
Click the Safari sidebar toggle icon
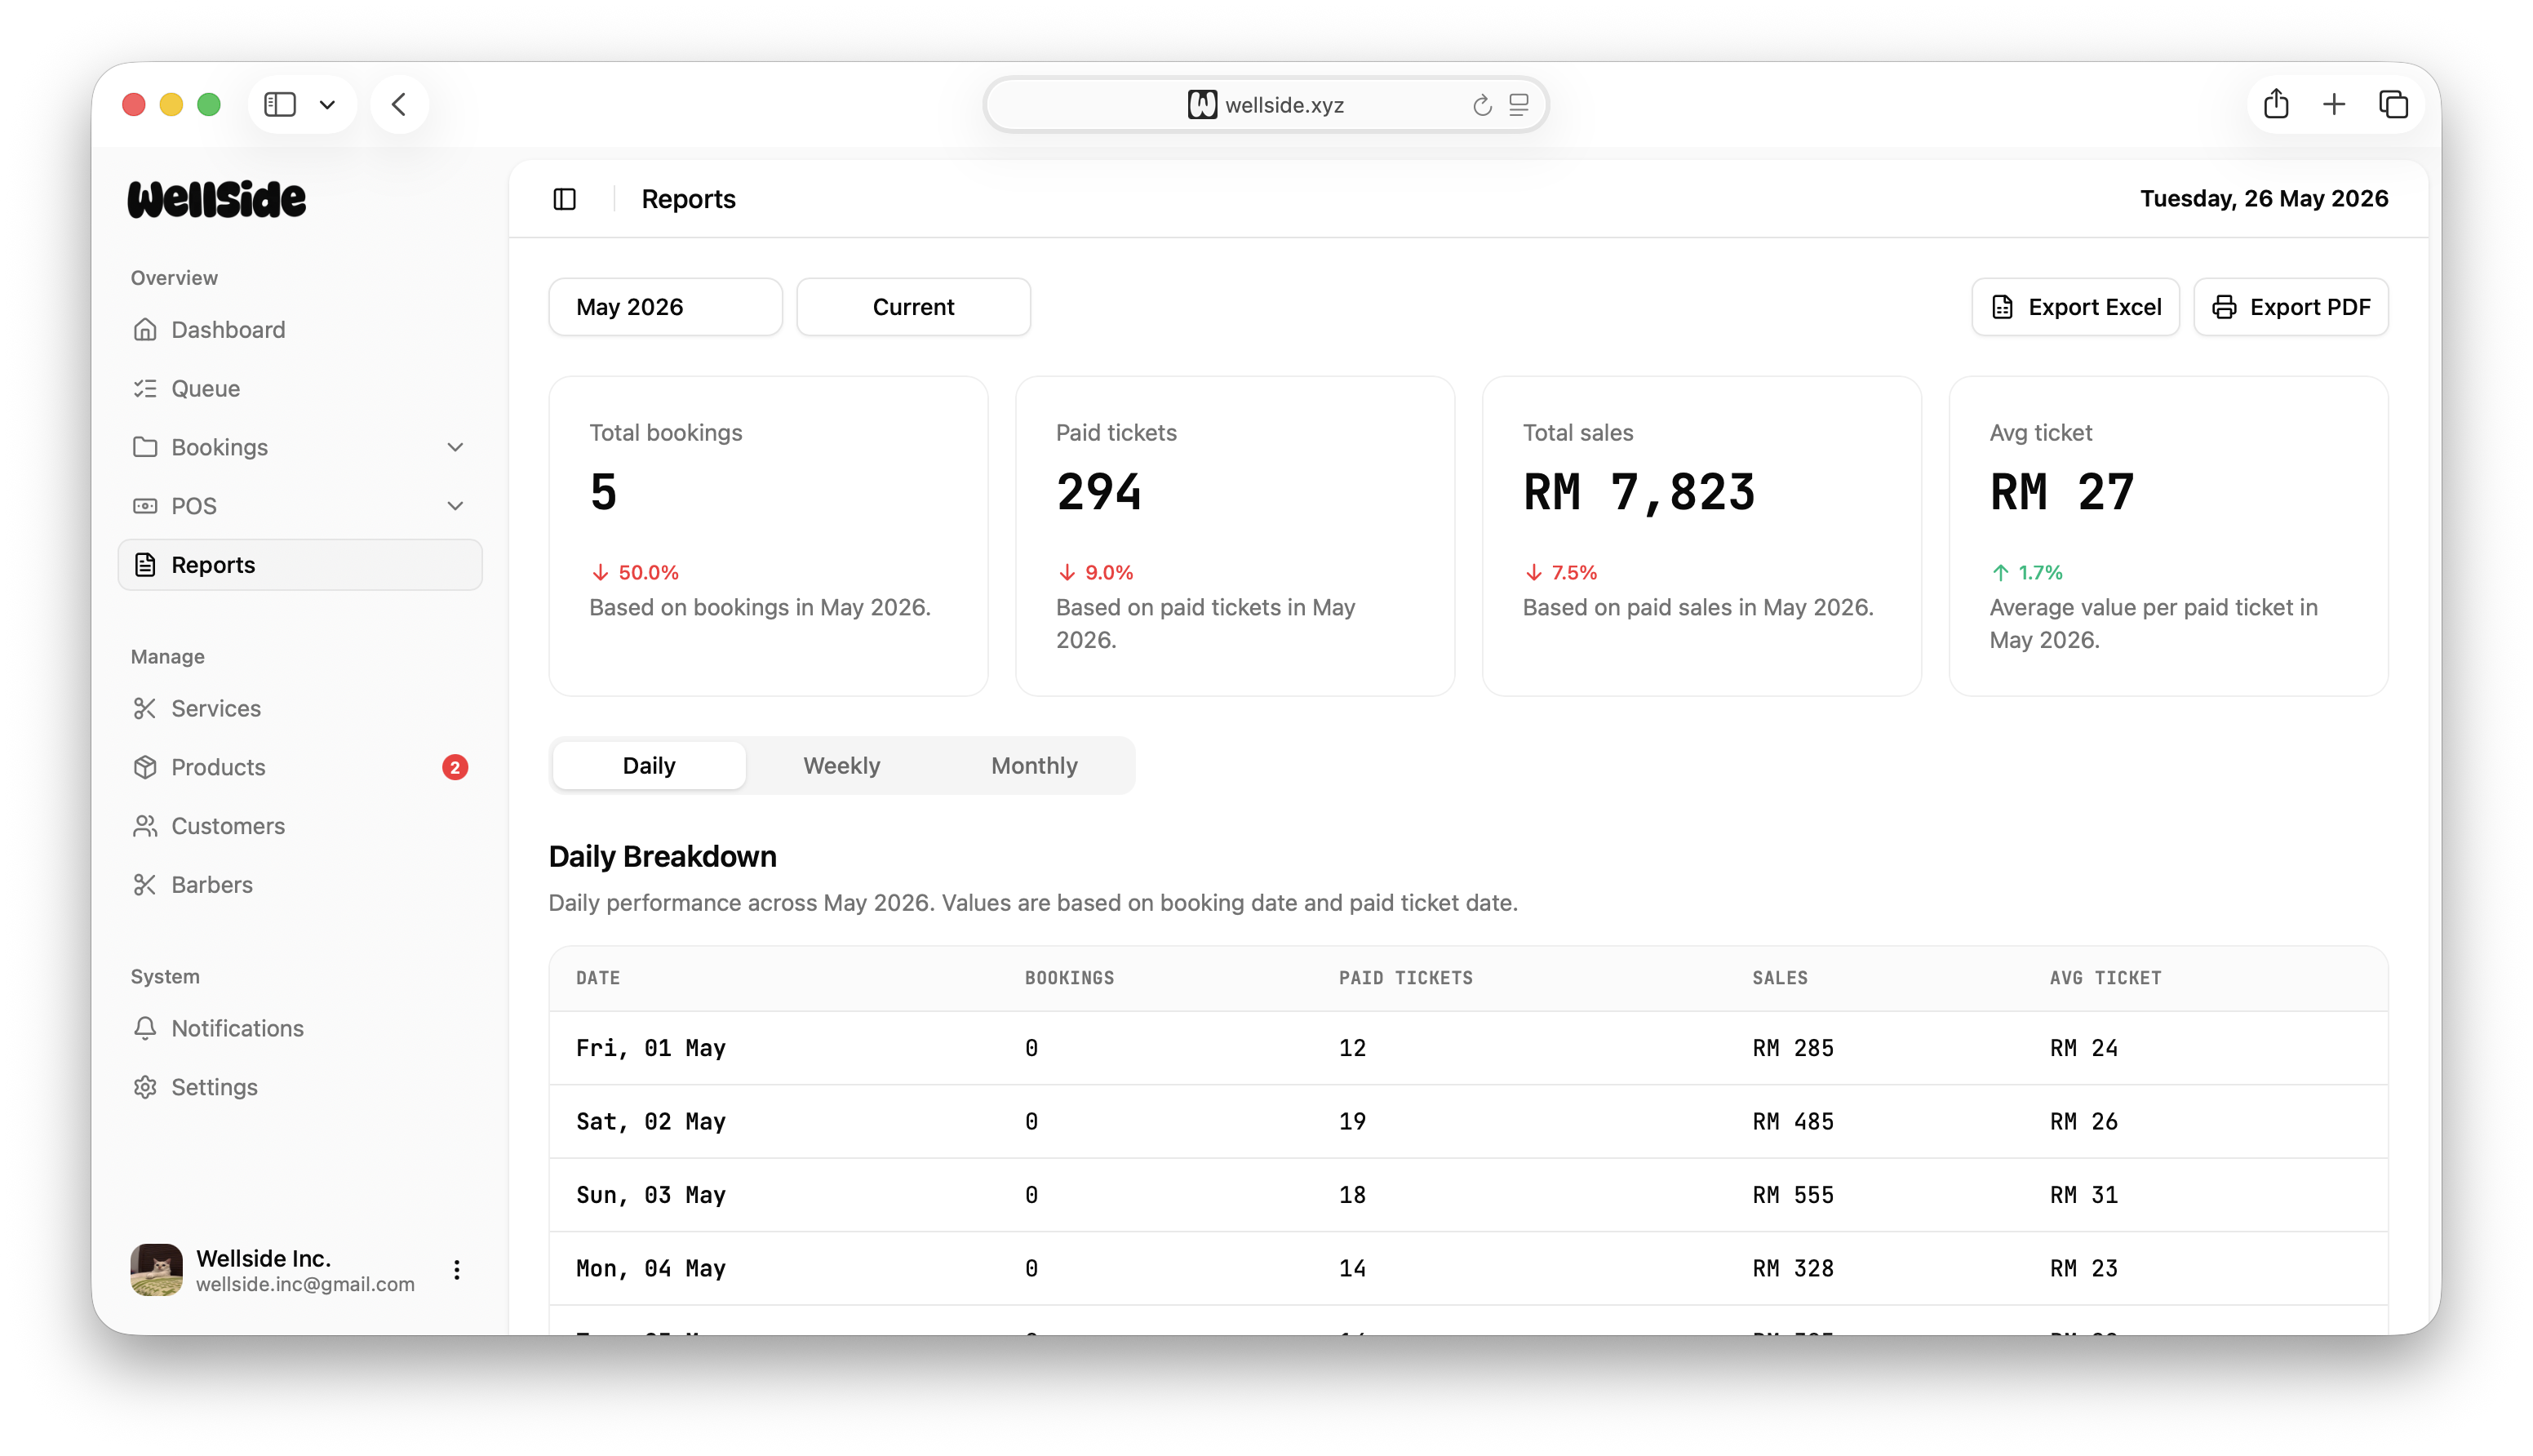280,104
